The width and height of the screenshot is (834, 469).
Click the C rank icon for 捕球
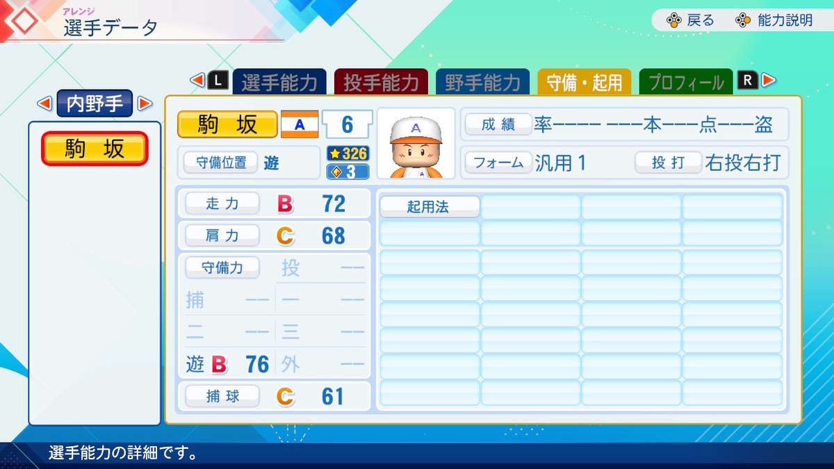coord(285,396)
